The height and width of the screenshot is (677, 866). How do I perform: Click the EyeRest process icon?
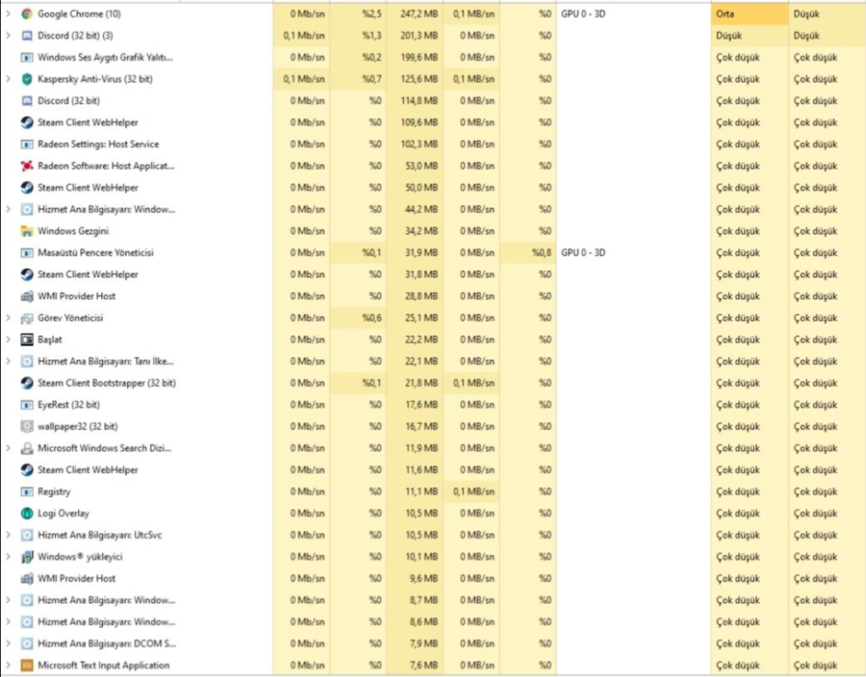click(x=27, y=404)
